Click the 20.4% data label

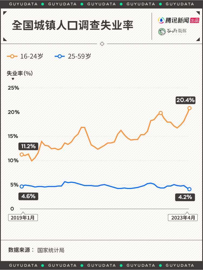click(185, 100)
